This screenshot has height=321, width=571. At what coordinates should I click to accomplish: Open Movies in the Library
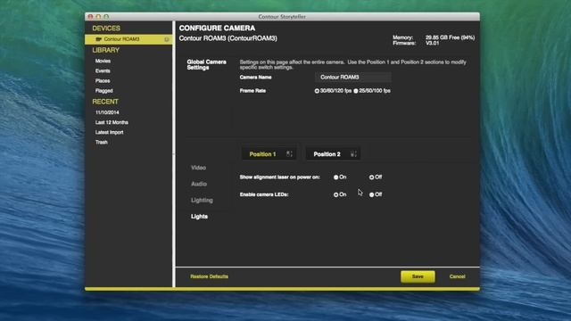(103, 62)
